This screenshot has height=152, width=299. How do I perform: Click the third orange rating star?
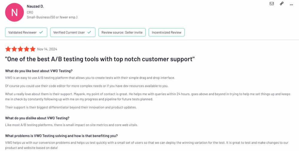(20, 49)
